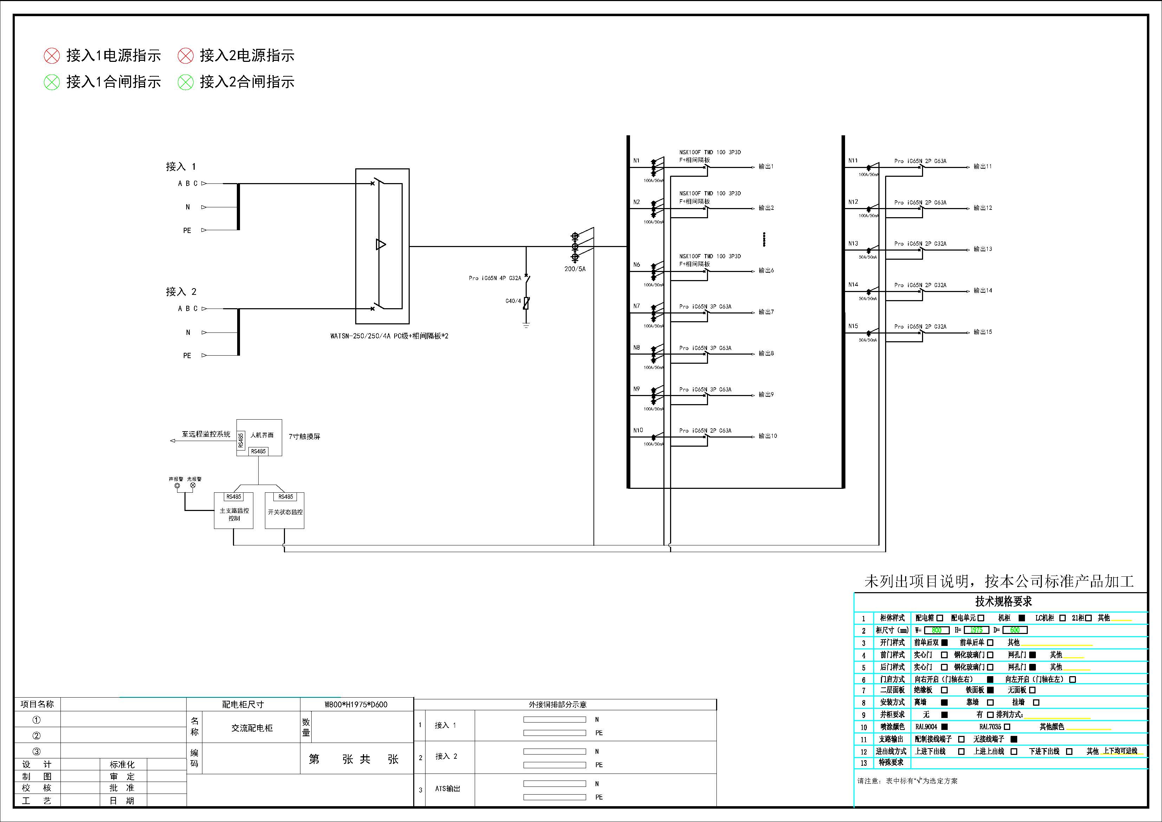Click the circled number ② in the title block
The height and width of the screenshot is (822, 1162).
coord(37,736)
